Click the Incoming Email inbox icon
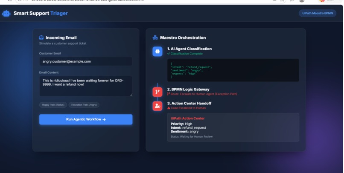 pyautogui.click(x=41, y=37)
